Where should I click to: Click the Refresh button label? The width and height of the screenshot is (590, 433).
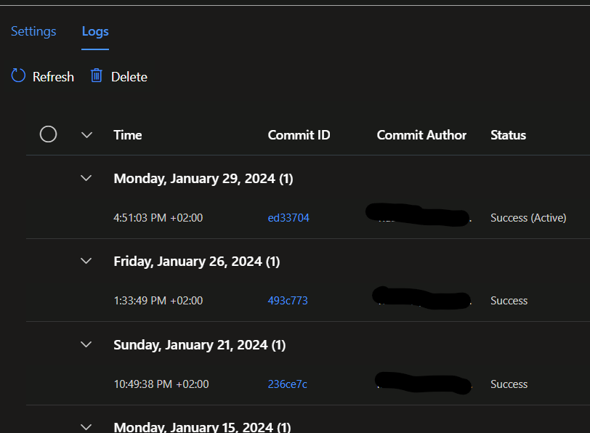point(53,77)
